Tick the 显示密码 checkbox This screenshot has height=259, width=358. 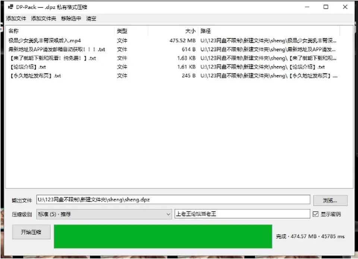click(315, 214)
